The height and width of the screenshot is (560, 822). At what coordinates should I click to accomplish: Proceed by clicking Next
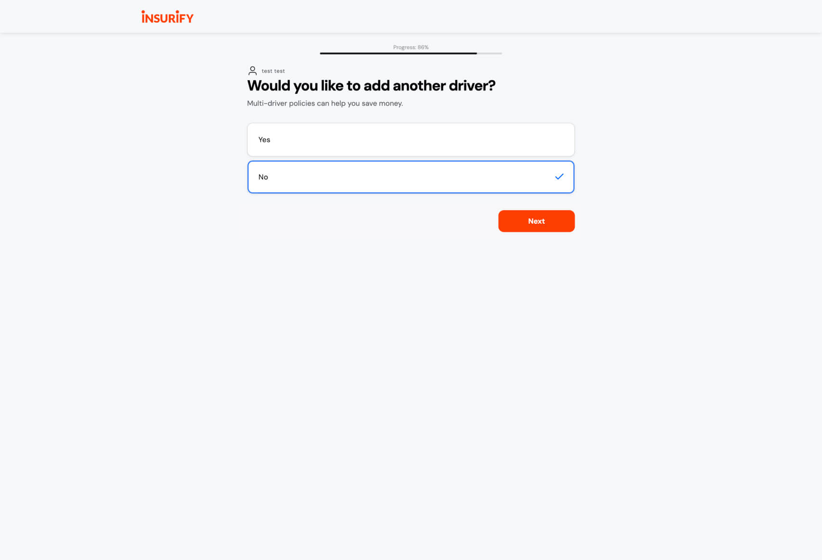click(537, 221)
